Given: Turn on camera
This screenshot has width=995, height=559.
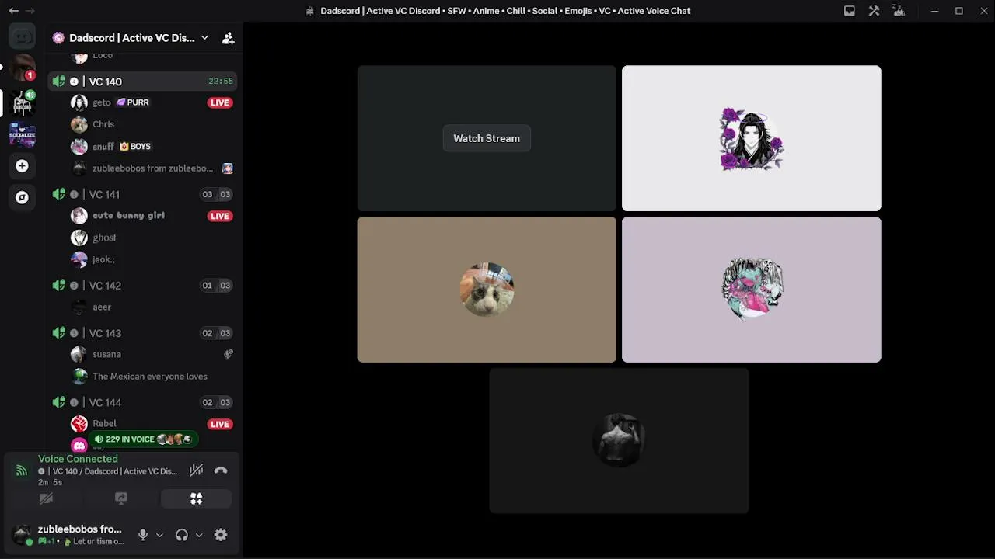Looking at the screenshot, I should pyautogui.click(x=46, y=498).
